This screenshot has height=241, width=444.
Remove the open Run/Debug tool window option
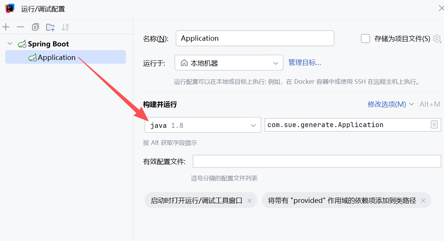[250, 201]
